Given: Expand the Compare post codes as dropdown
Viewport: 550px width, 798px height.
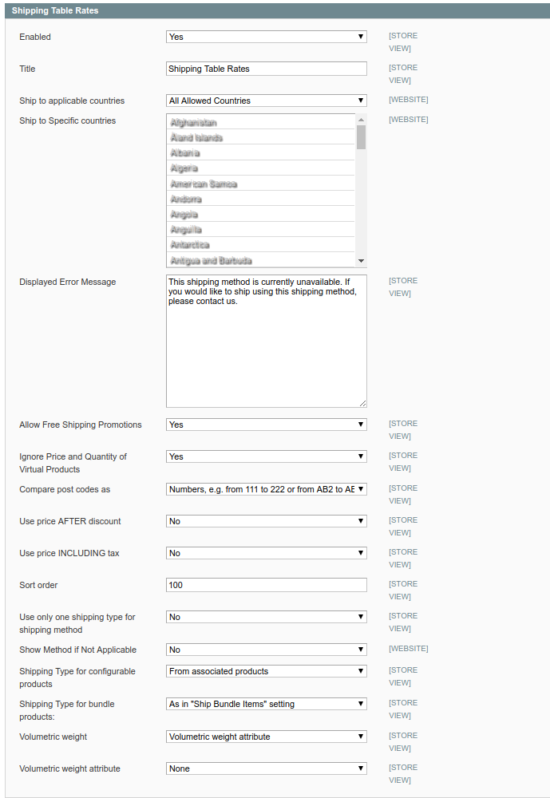Looking at the screenshot, I should (266, 489).
